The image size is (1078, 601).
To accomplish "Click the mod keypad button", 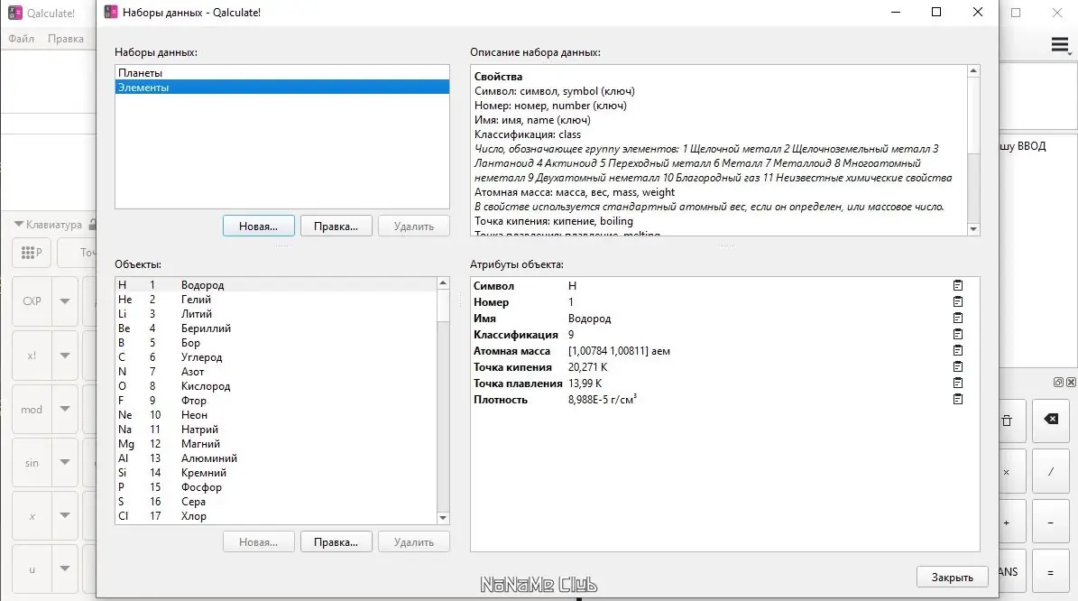I will tap(32, 409).
